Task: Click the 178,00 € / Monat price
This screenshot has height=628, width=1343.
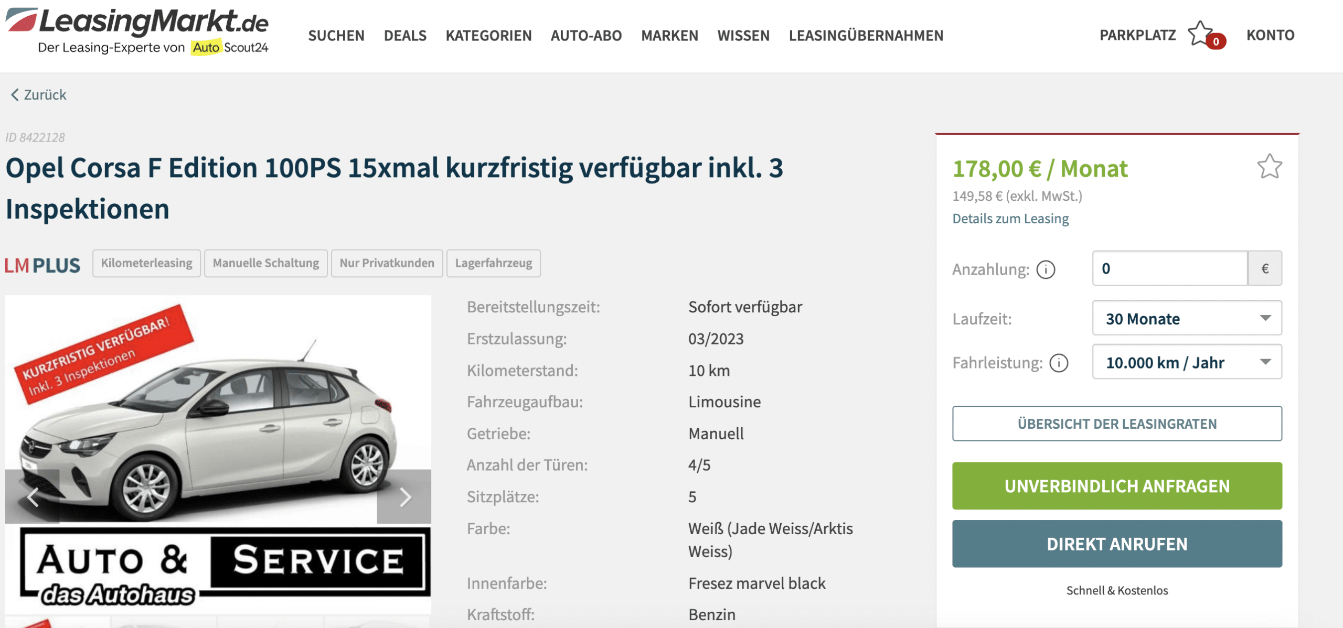Action: point(1040,169)
